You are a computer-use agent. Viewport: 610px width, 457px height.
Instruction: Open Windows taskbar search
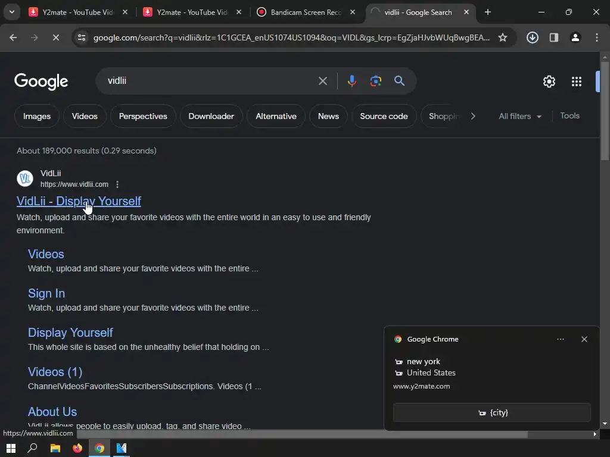33,448
